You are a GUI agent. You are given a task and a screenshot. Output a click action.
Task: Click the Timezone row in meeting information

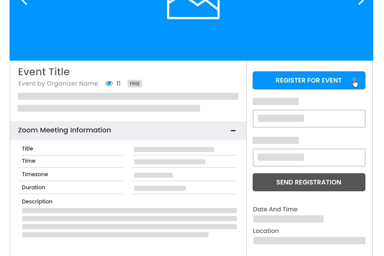click(x=35, y=174)
